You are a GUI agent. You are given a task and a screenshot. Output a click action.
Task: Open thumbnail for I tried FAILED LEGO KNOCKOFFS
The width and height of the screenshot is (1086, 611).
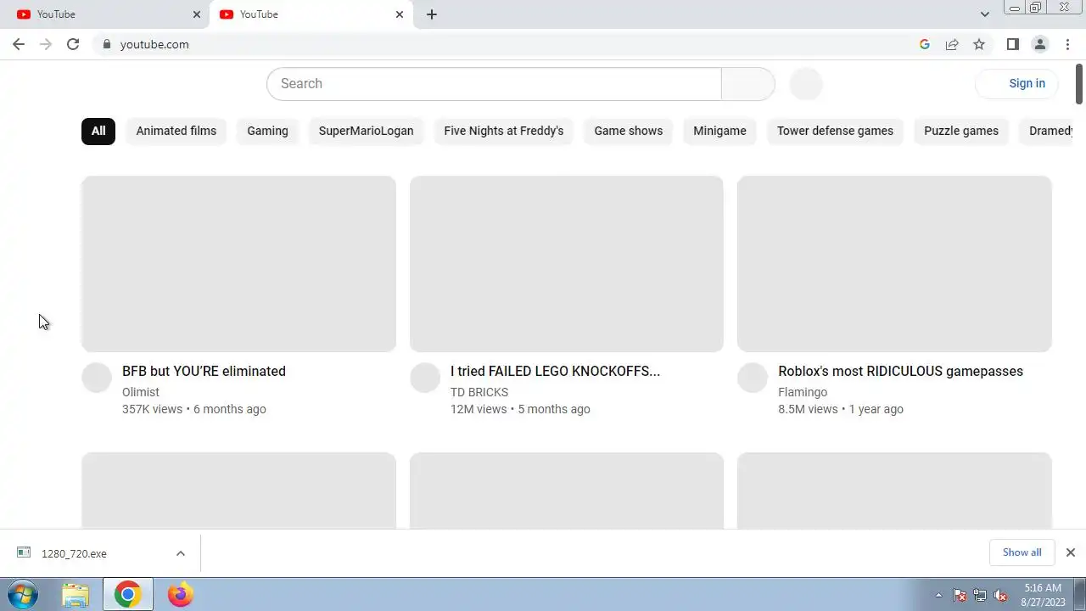[x=567, y=264]
